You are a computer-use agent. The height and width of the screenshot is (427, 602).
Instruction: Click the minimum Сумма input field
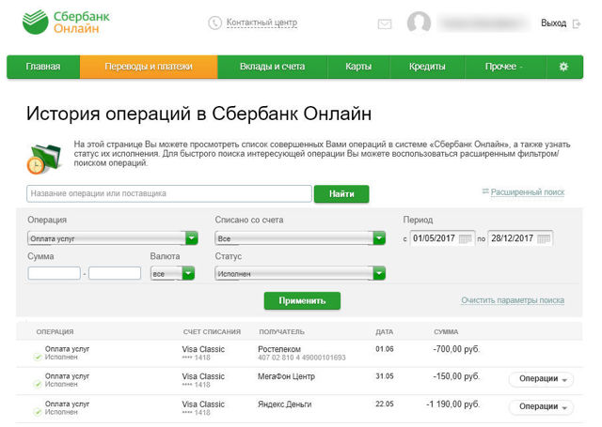[55, 273]
